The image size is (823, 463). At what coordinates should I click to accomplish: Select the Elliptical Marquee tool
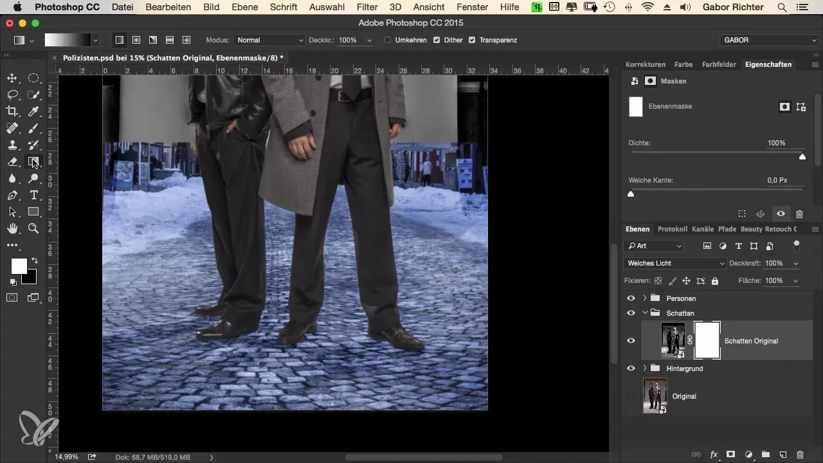tap(33, 78)
